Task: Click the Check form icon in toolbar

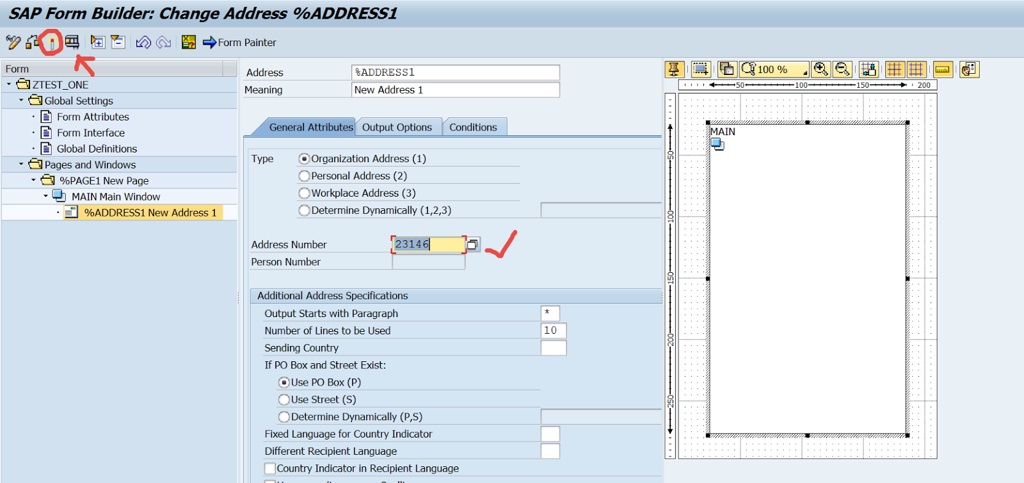Action: (33, 42)
